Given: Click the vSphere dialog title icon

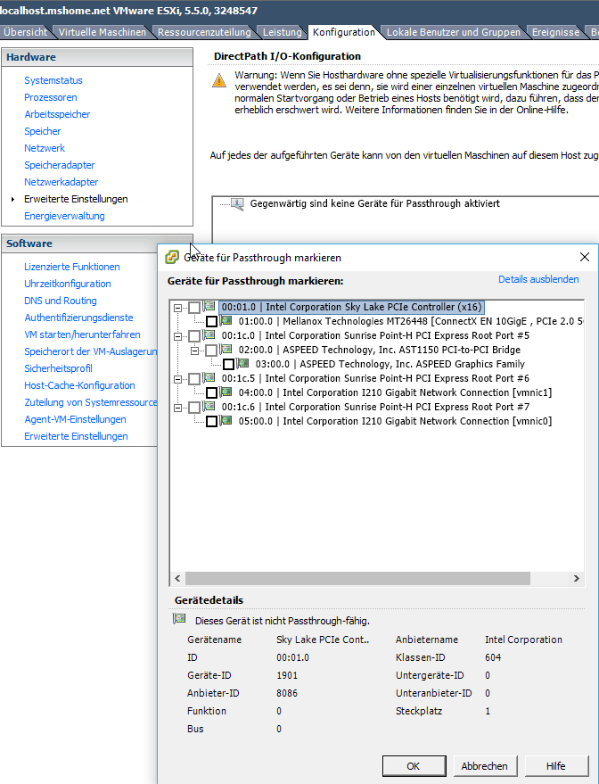Looking at the screenshot, I should [x=172, y=257].
